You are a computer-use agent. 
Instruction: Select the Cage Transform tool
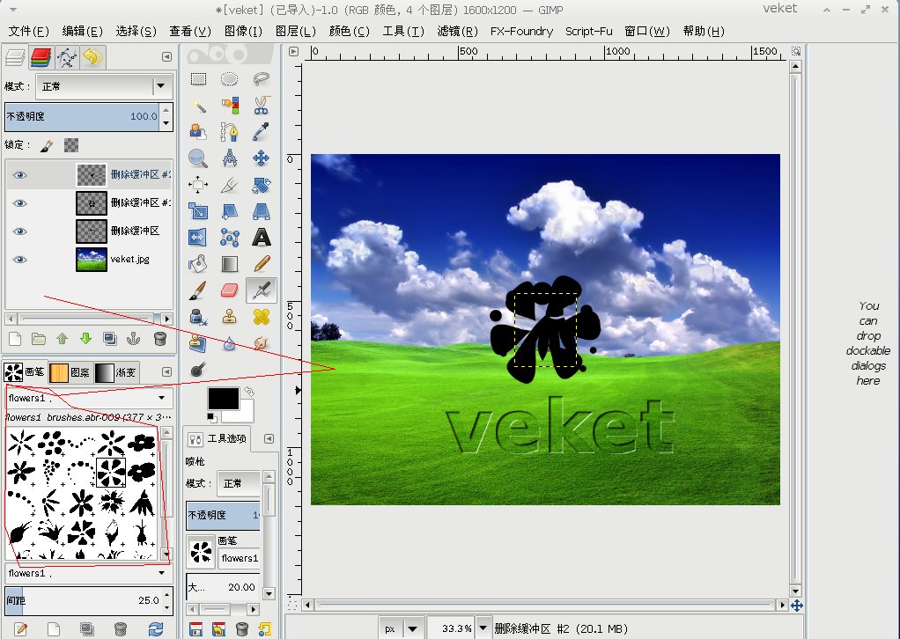coord(230,238)
